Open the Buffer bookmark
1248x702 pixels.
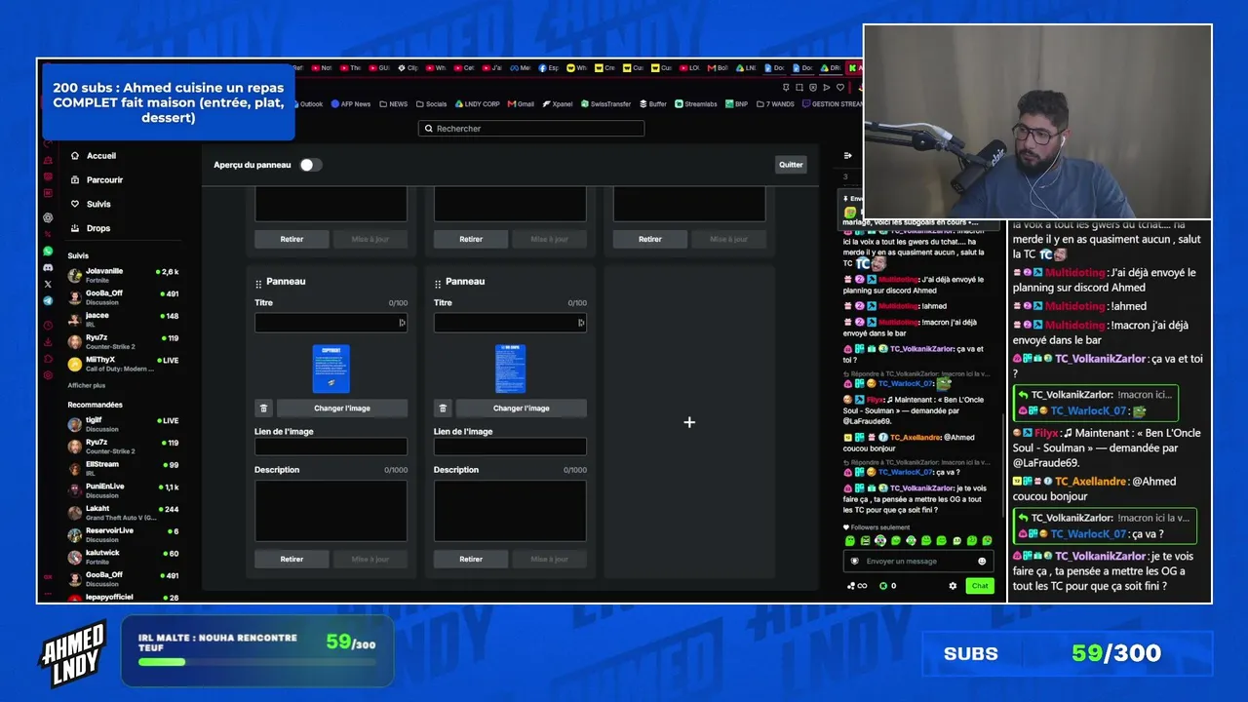click(x=652, y=104)
